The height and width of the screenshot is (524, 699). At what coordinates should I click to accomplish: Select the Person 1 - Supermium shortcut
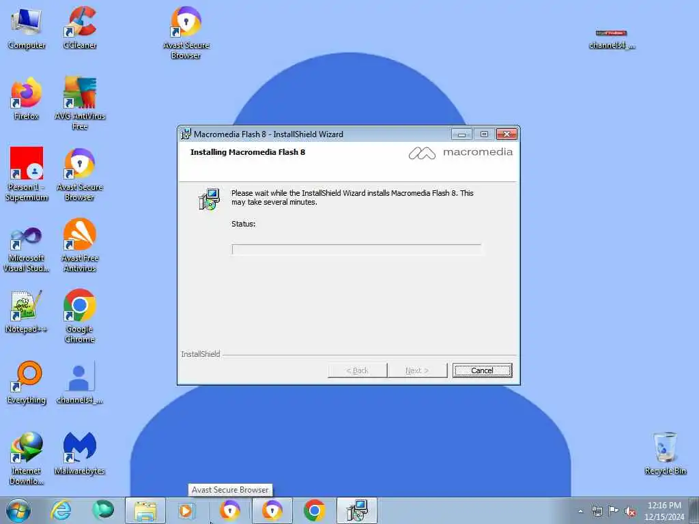coord(27,175)
